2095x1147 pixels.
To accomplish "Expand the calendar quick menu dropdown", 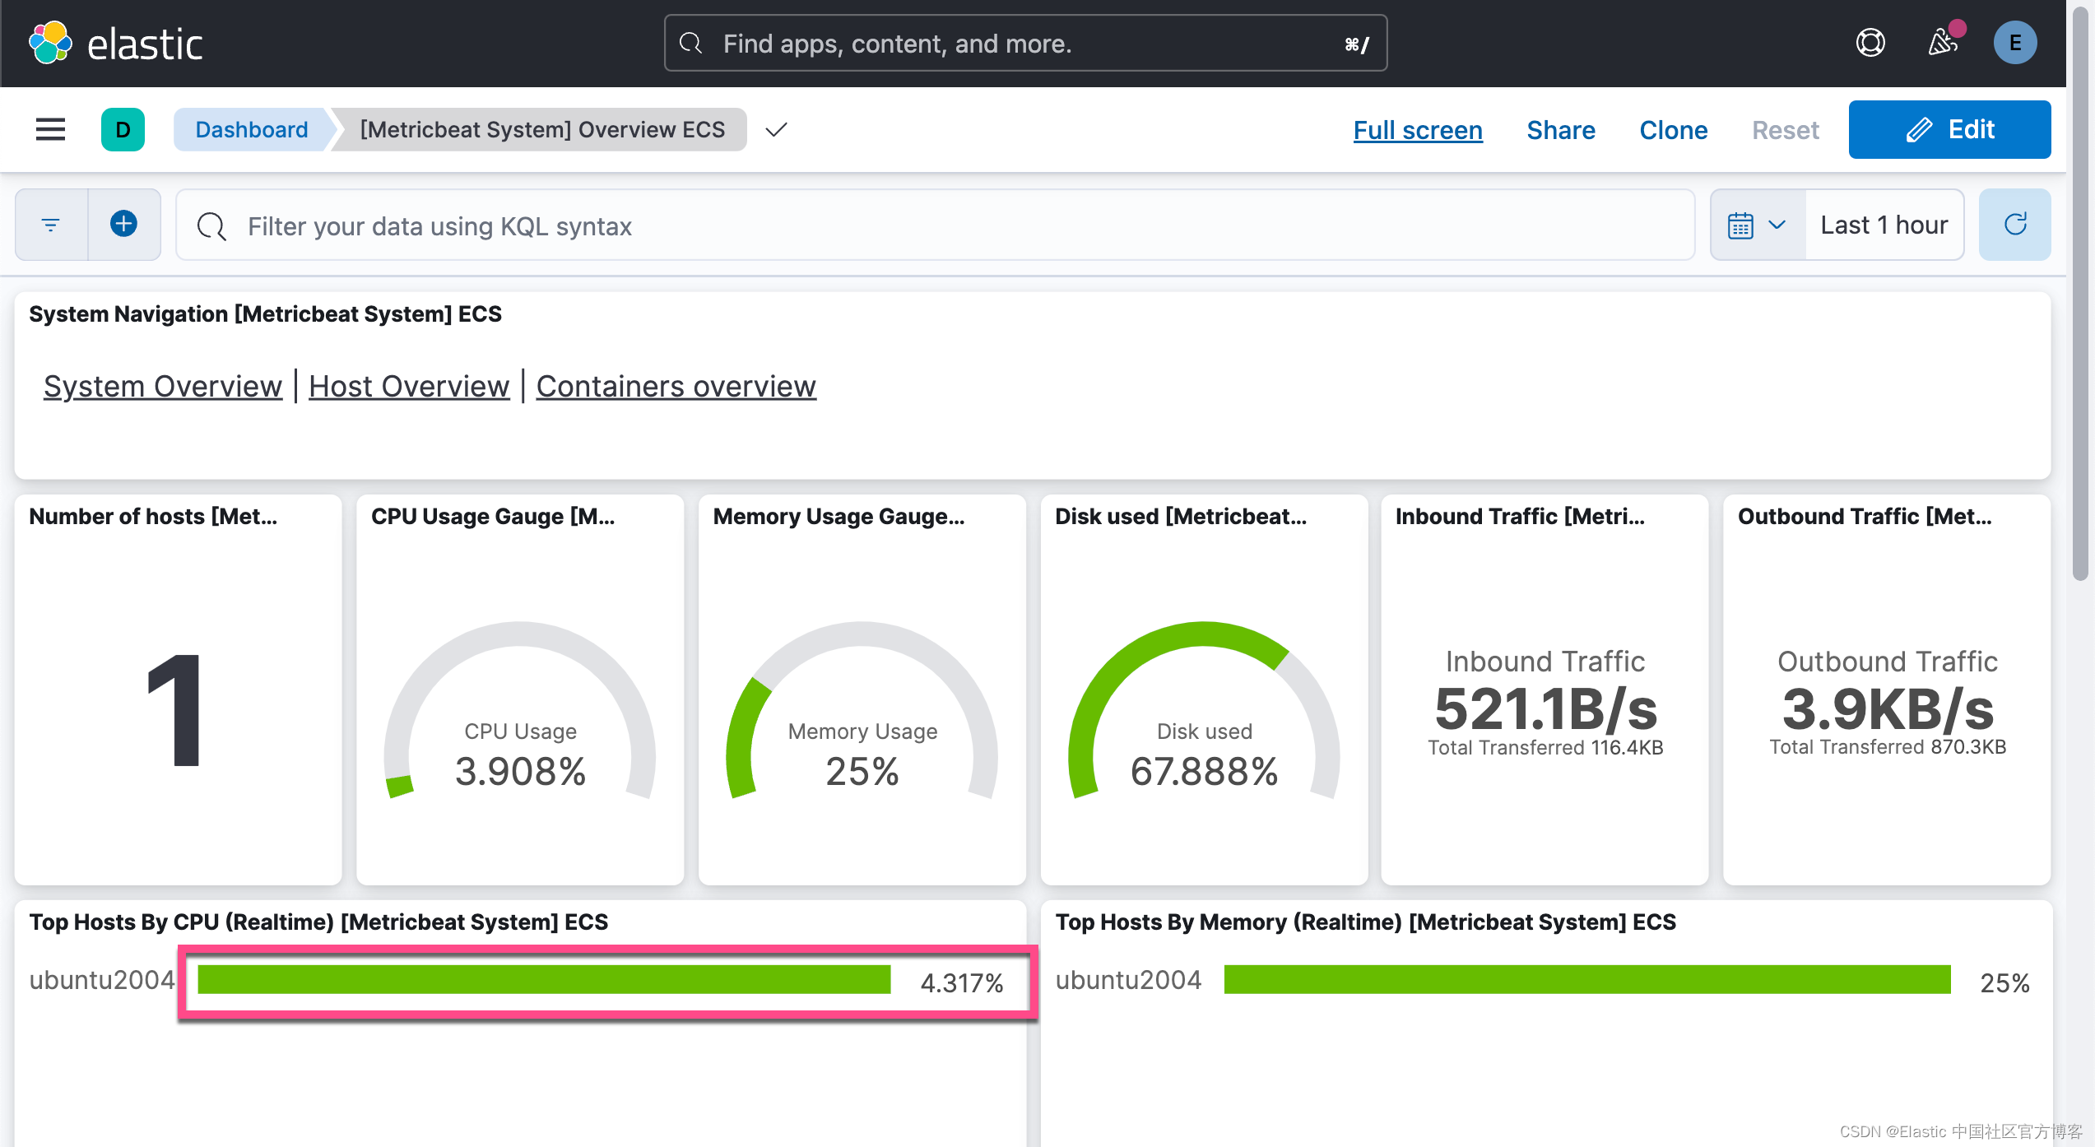I will click(1757, 225).
